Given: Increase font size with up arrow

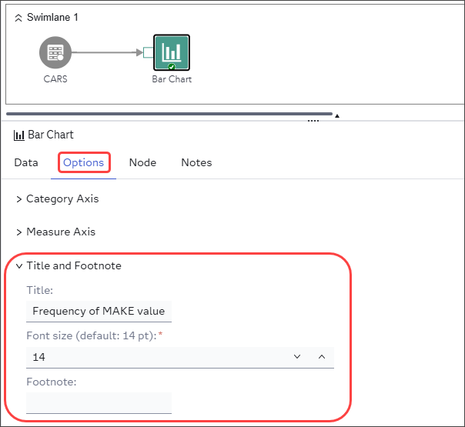Looking at the screenshot, I should (322, 357).
